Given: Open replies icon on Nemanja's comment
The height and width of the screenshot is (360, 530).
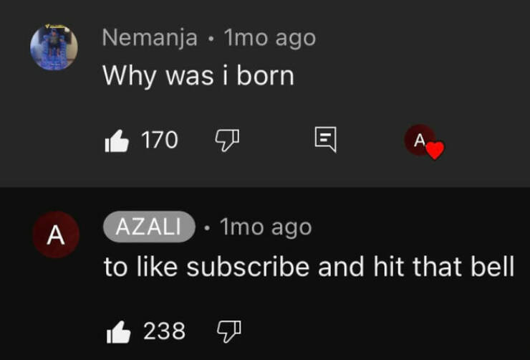Looking at the screenshot, I should 326,141.
